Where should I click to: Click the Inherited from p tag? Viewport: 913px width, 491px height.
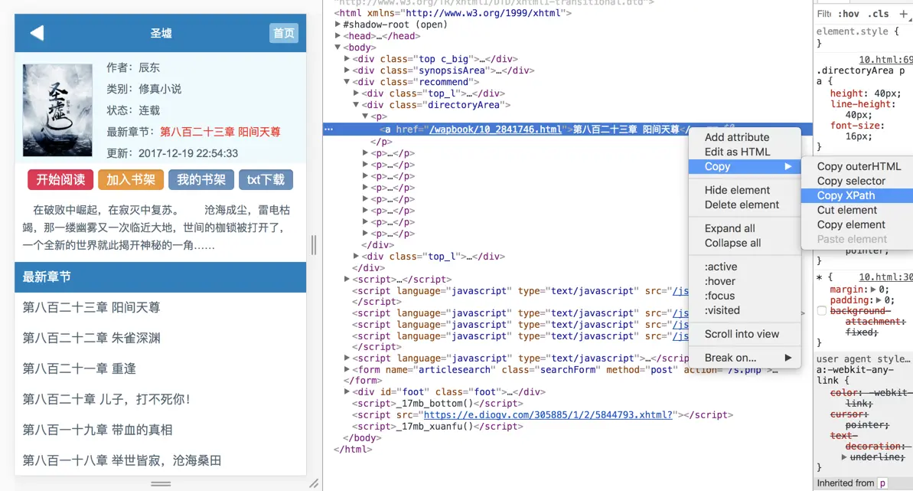click(x=882, y=483)
